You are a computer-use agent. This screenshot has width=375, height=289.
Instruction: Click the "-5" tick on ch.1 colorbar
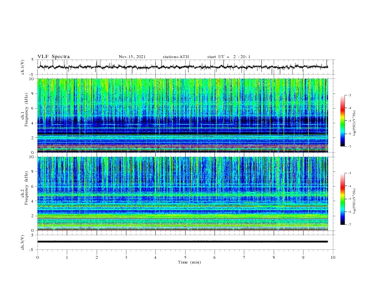click(x=349, y=121)
